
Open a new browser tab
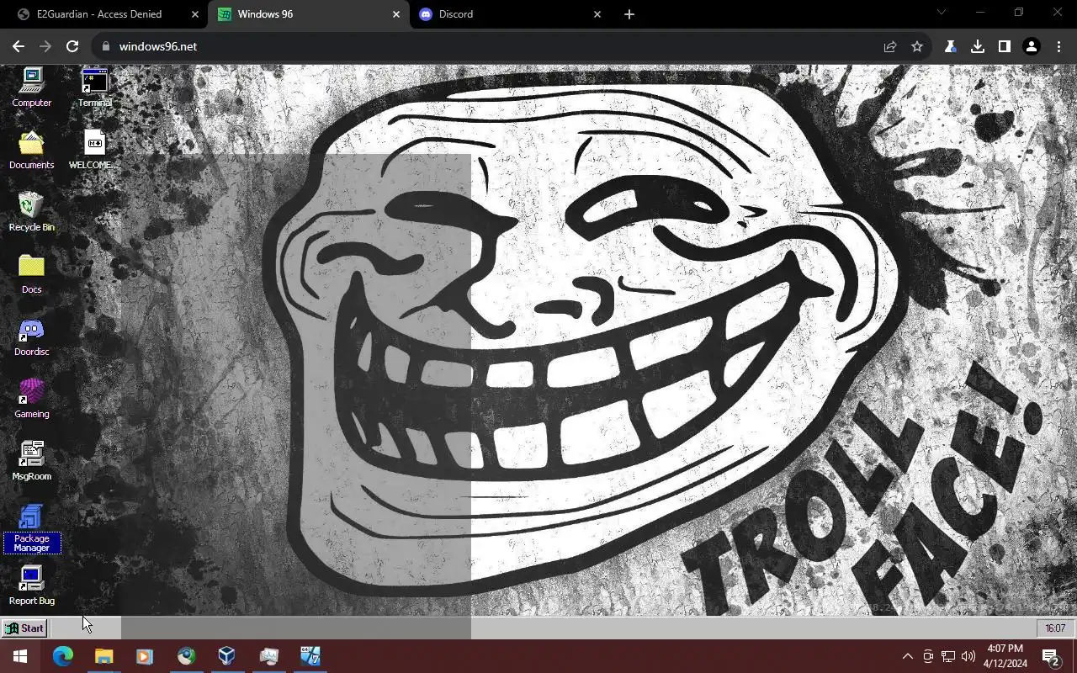click(x=629, y=14)
